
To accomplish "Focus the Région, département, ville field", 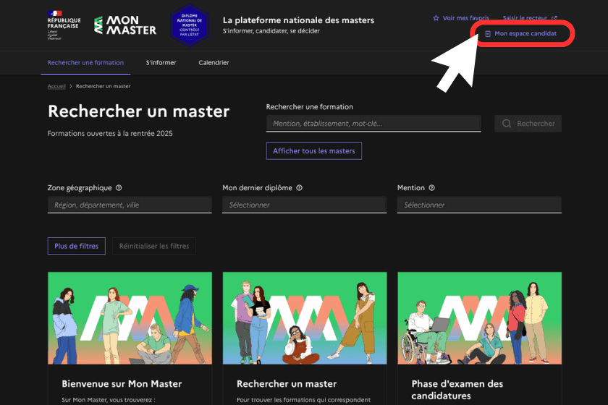I will [x=130, y=205].
